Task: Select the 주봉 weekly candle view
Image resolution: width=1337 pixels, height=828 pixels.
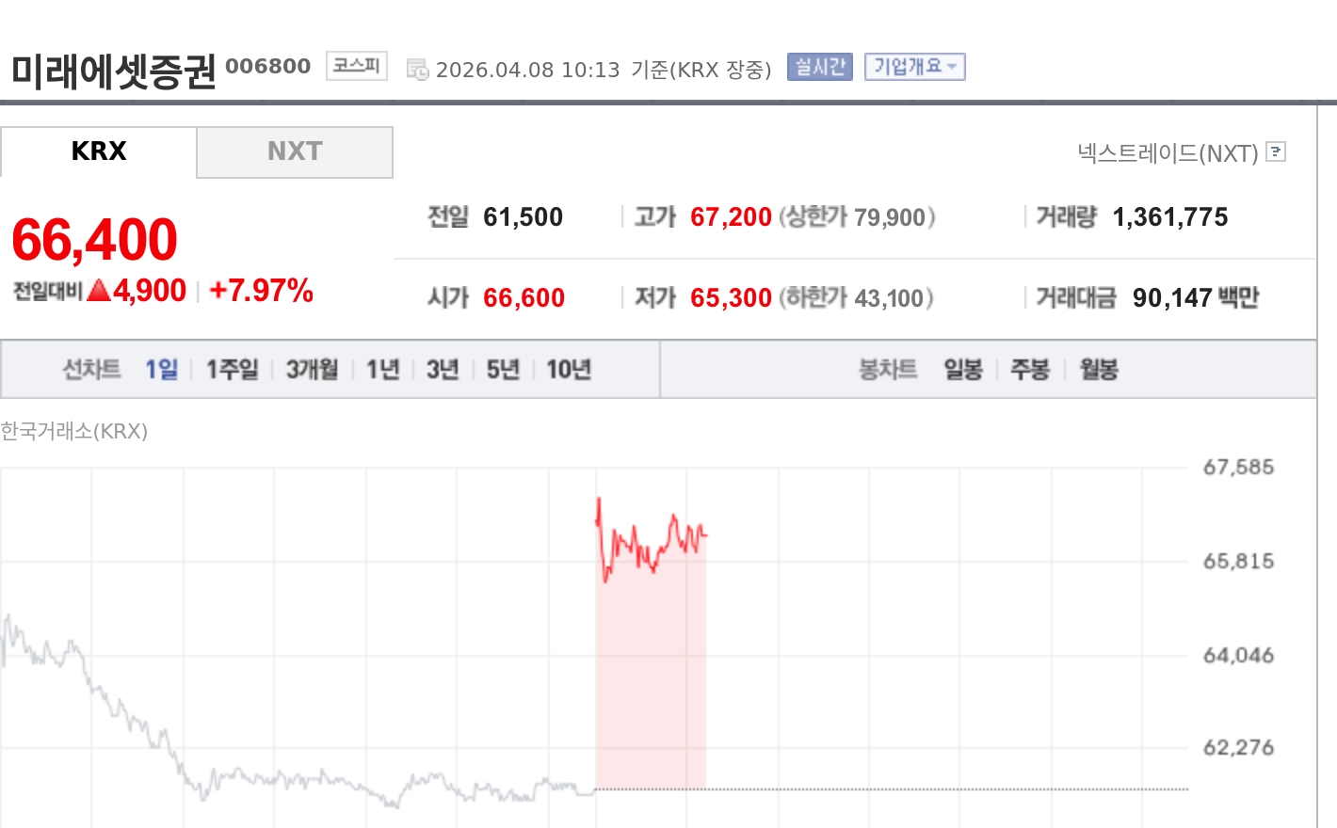Action: [x=1030, y=369]
